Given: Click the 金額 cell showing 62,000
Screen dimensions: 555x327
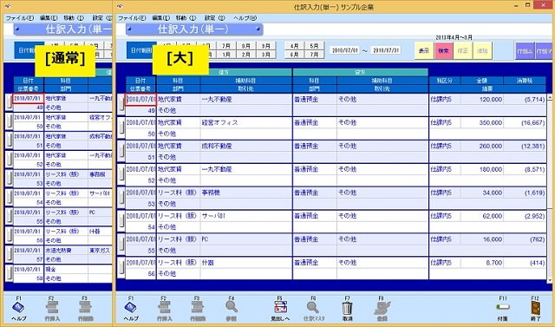Looking at the screenshot, I should click(x=482, y=216).
